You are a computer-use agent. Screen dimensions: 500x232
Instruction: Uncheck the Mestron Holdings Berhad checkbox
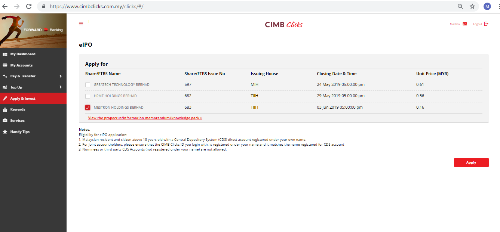[x=88, y=108]
